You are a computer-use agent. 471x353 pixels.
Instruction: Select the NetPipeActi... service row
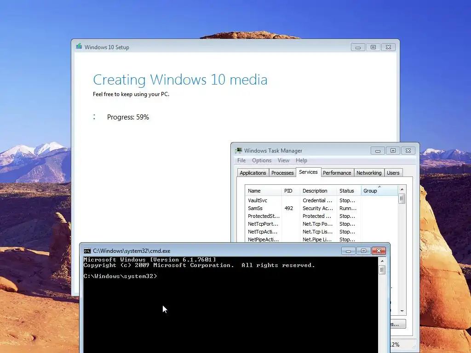pos(322,239)
